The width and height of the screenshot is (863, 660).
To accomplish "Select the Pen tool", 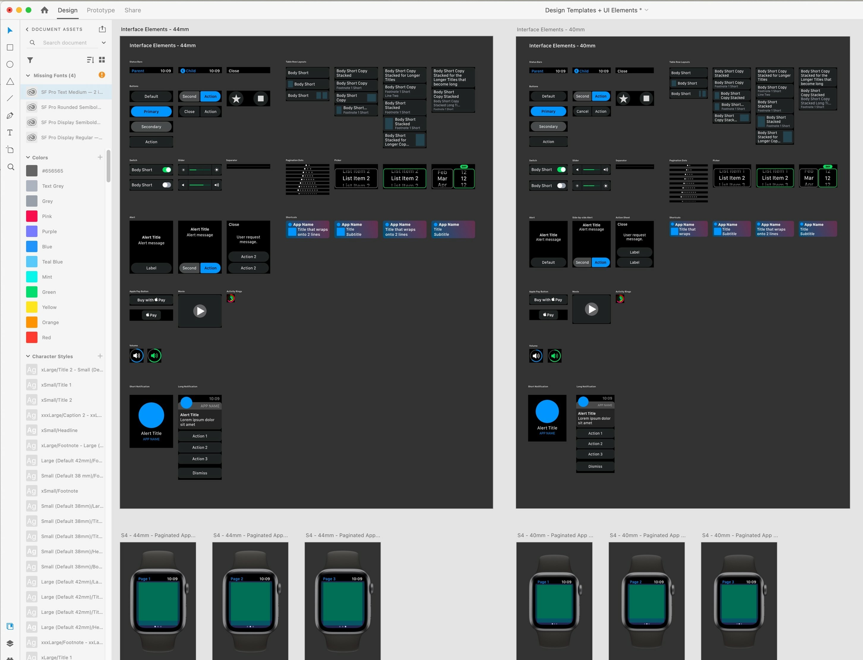I will pyautogui.click(x=10, y=115).
